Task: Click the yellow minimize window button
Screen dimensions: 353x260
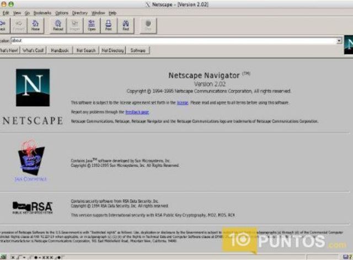Action: [4, 4]
